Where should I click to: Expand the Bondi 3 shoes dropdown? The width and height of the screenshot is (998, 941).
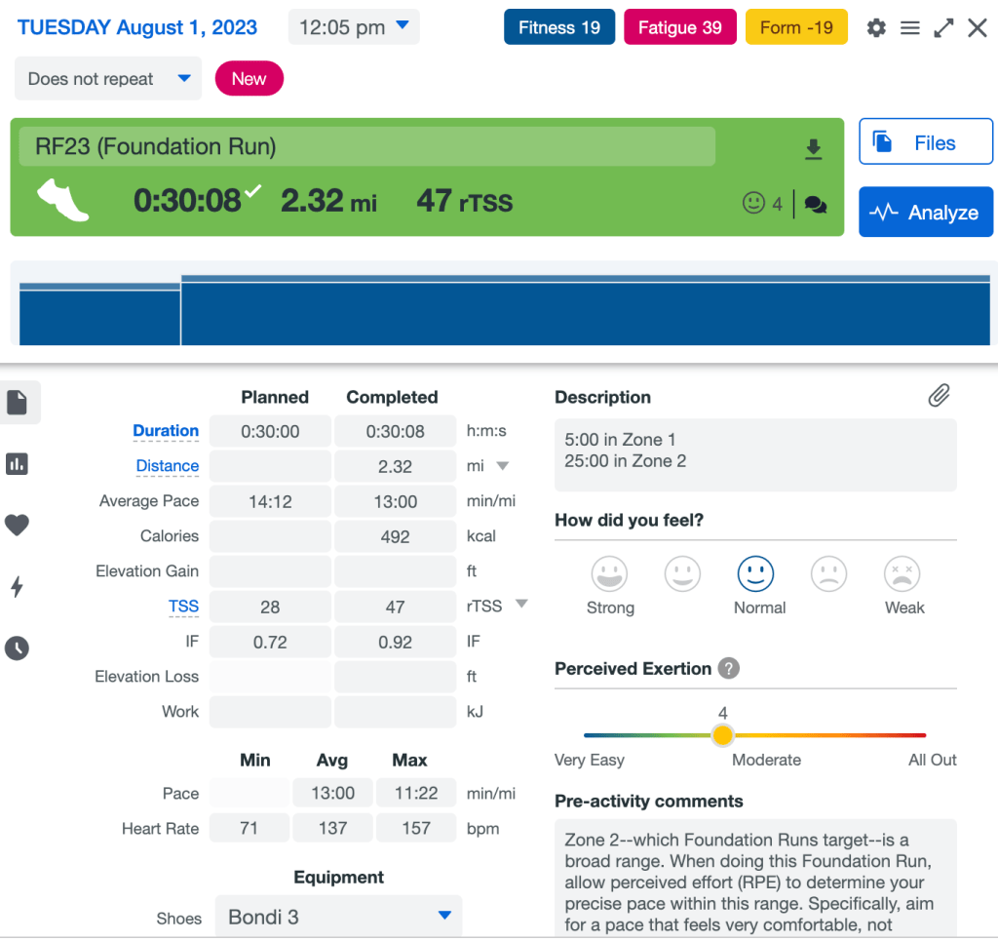(x=338, y=917)
